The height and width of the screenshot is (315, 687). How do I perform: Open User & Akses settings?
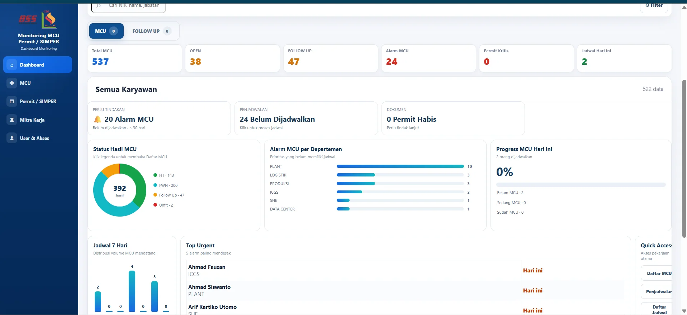pyautogui.click(x=38, y=138)
